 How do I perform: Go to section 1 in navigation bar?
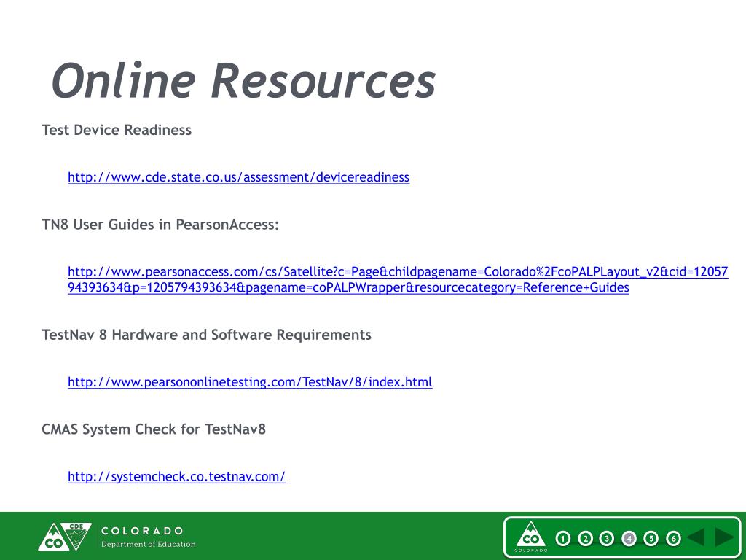click(563, 539)
